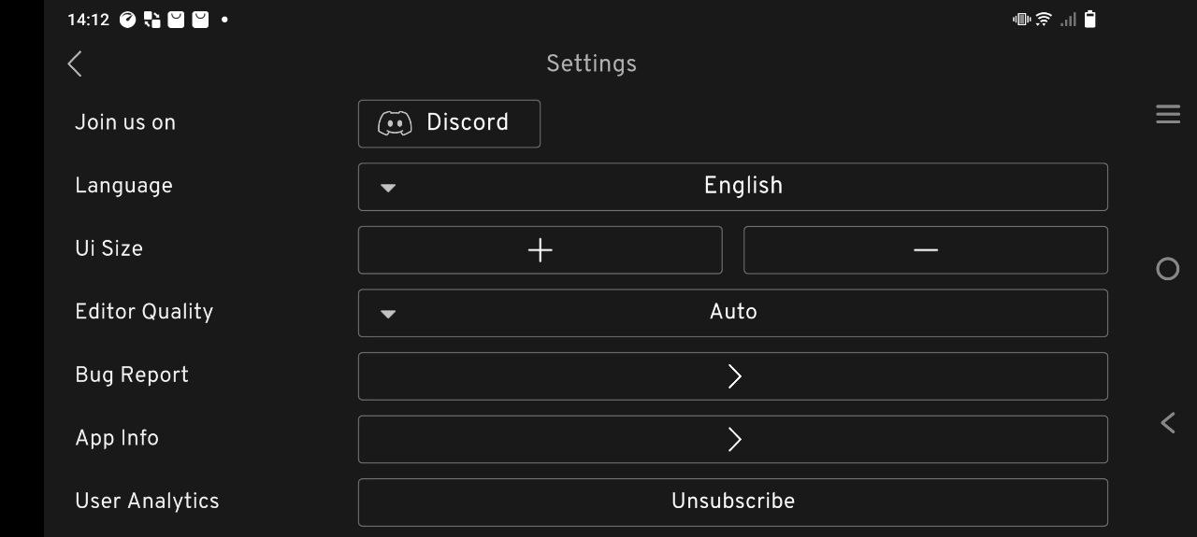
Task: Click the Language dropdown arrow
Action: click(x=388, y=188)
